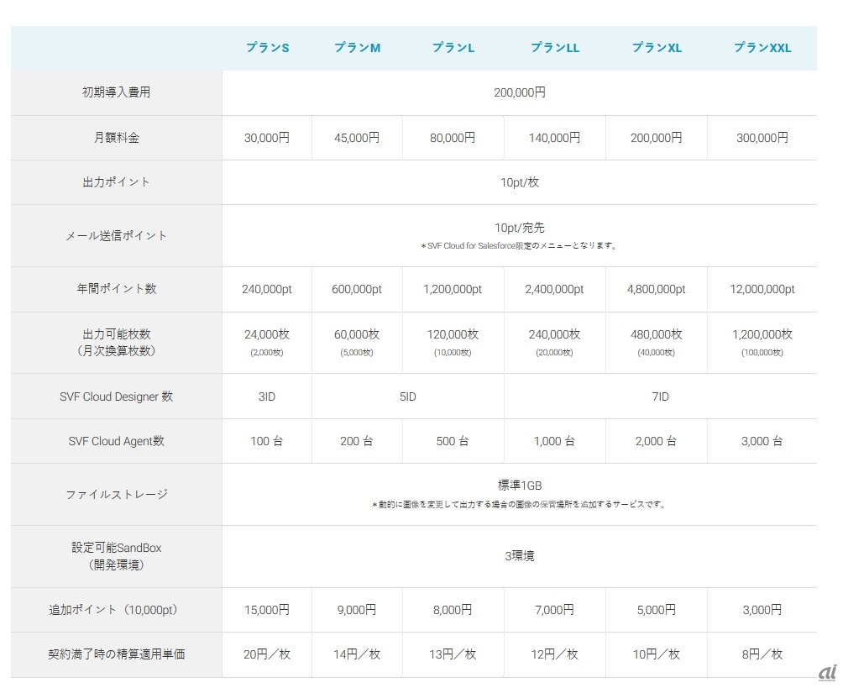This screenshot has width=843, height=688.
Task: Click the プランXXL column header
Action: tap(762, 48)
